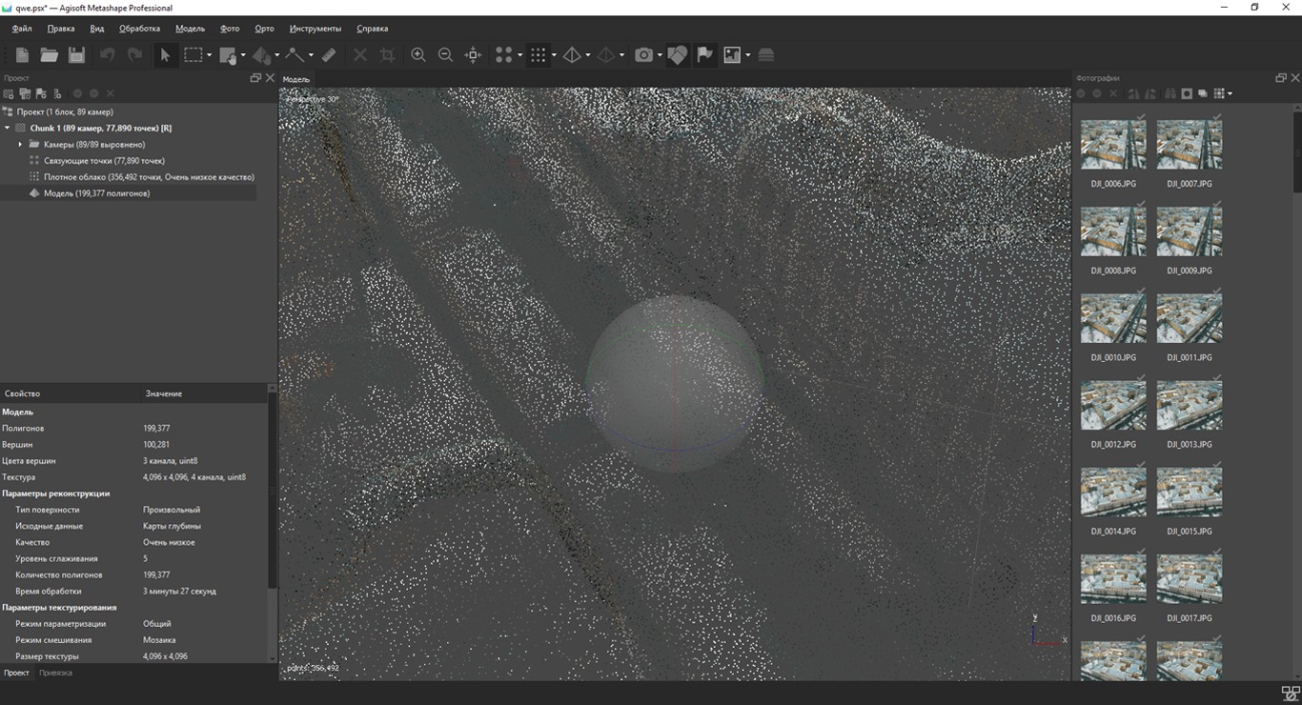Toggle the crop selection tool
This screenshot has width=1302, height=705.
[x=386, y=54]
